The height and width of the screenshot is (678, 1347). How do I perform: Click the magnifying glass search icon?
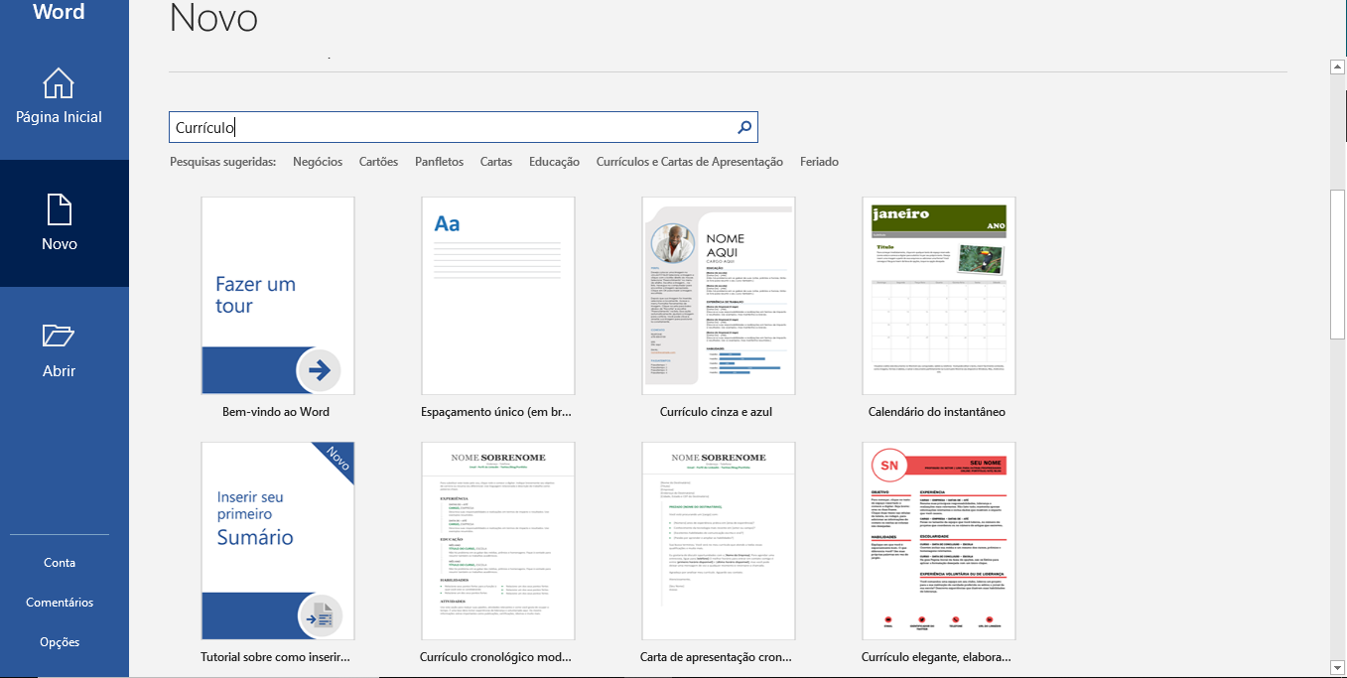744,127
